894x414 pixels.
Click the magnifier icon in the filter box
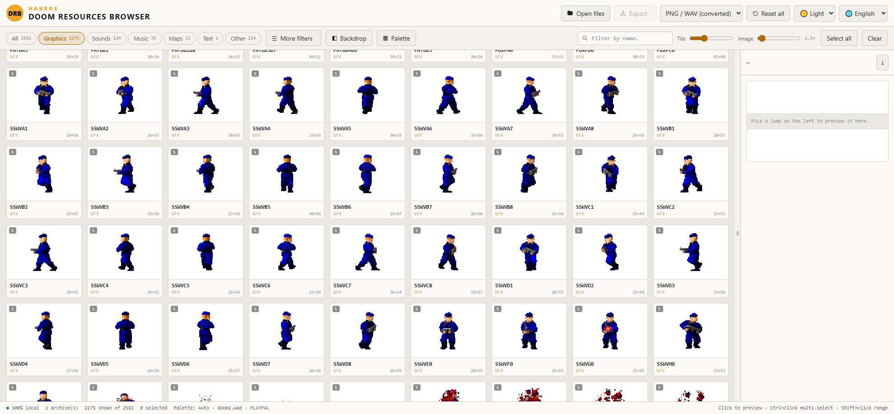(585, 38)
